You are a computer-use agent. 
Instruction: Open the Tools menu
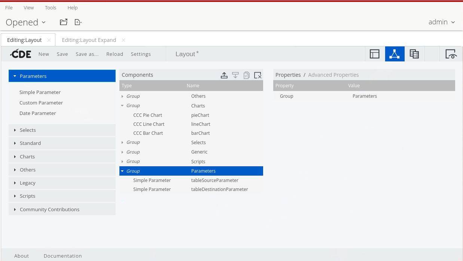tap(51, 7)
